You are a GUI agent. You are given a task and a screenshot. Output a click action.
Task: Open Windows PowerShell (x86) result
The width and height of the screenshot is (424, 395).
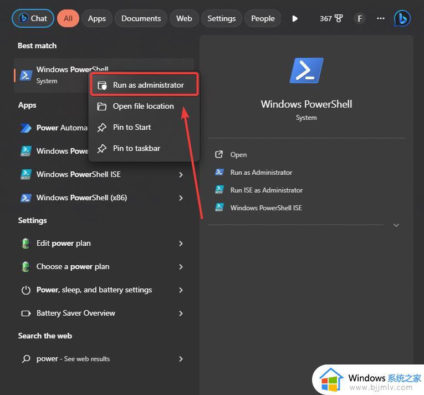point(103,197)
